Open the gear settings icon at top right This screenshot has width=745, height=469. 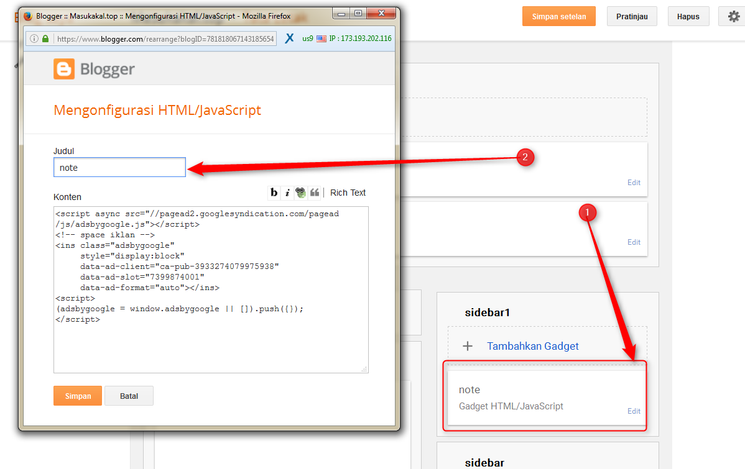click(734, 16)
